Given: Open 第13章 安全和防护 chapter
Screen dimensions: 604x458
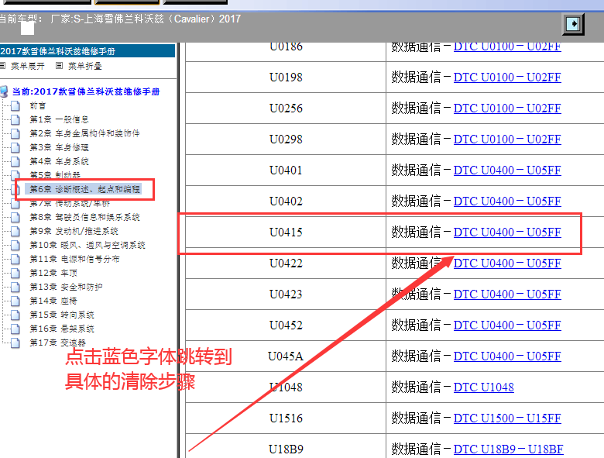Looking at the screenshot, I should pyautogui.click(x=67, y=287).
